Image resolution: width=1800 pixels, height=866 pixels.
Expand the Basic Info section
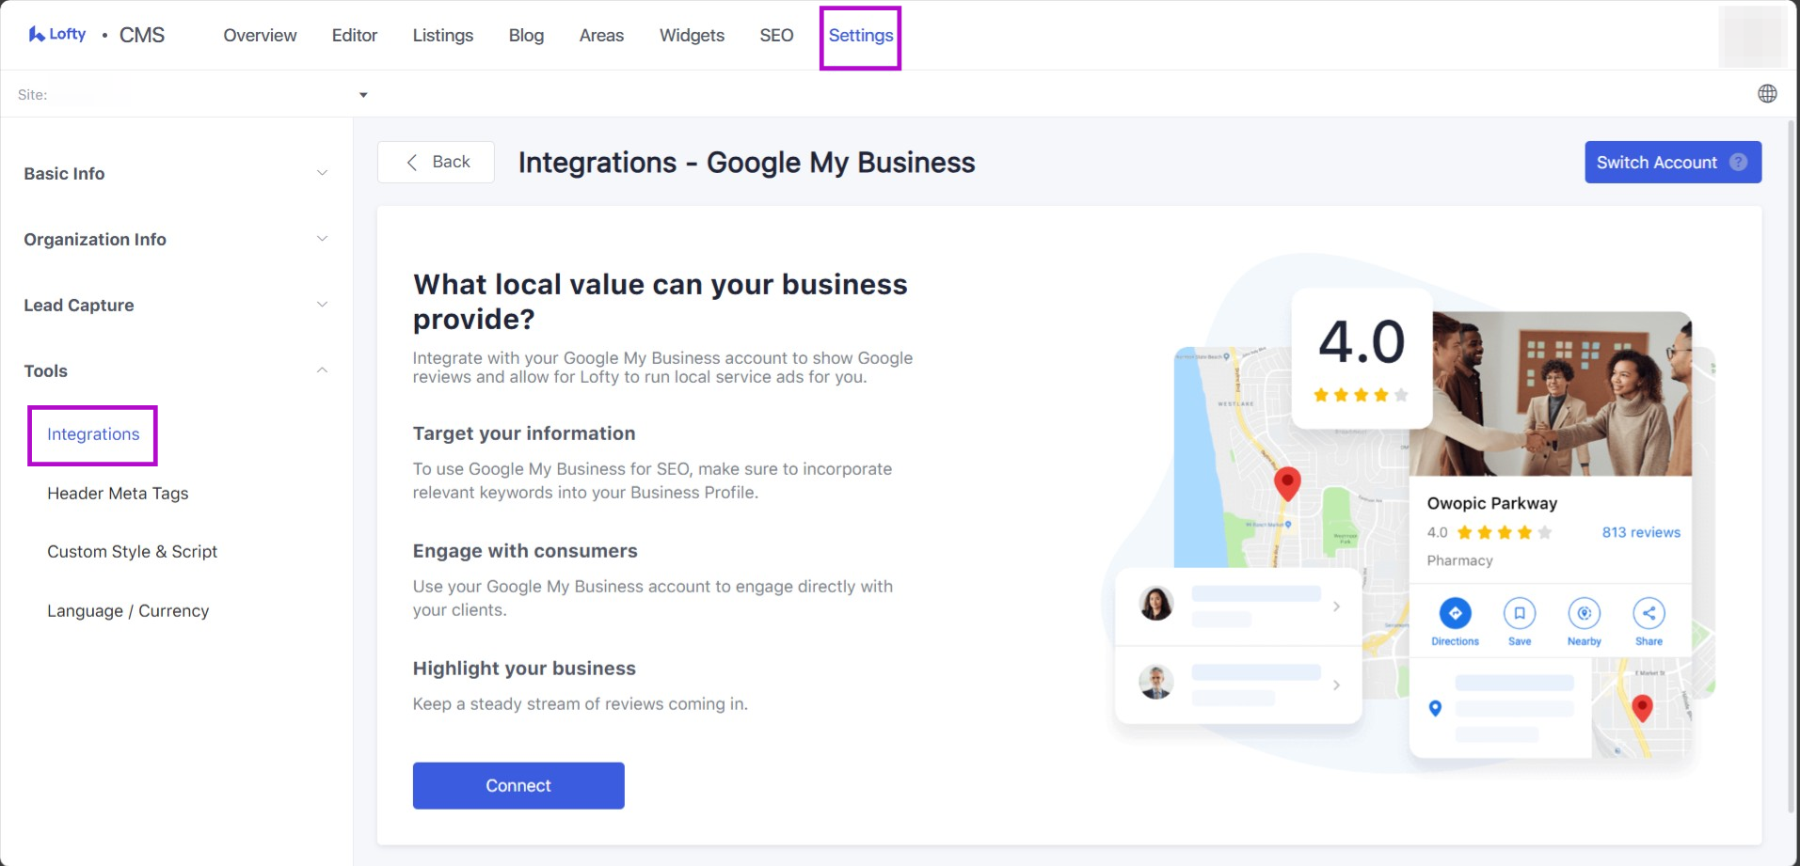pyautogui.click(x=176, y=174)
